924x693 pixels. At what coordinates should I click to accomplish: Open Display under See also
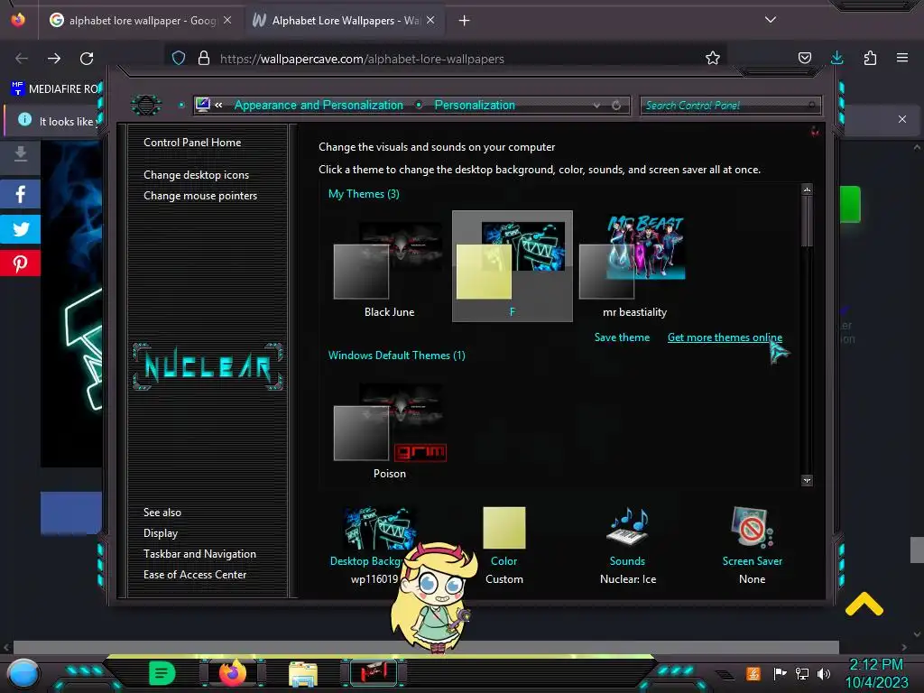click(x=161, y=533)
